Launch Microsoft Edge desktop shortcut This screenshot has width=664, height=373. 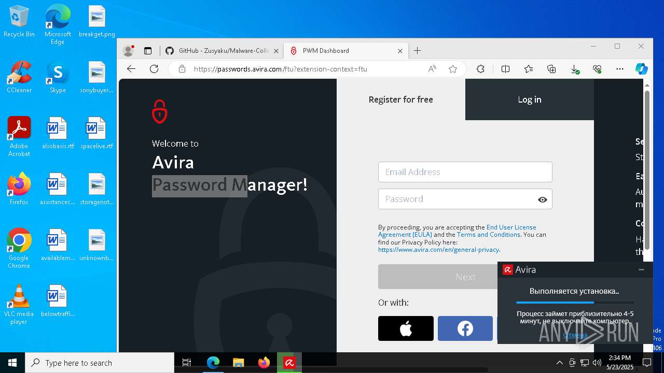pos(58,24)
